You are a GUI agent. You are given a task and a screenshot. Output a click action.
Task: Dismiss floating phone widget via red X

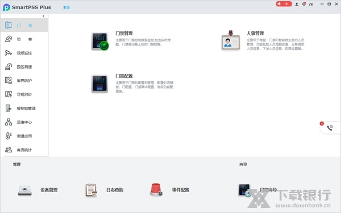pos(322,123)
